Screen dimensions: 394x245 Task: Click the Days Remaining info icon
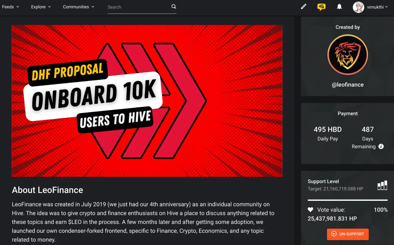(x=381, y=146)
